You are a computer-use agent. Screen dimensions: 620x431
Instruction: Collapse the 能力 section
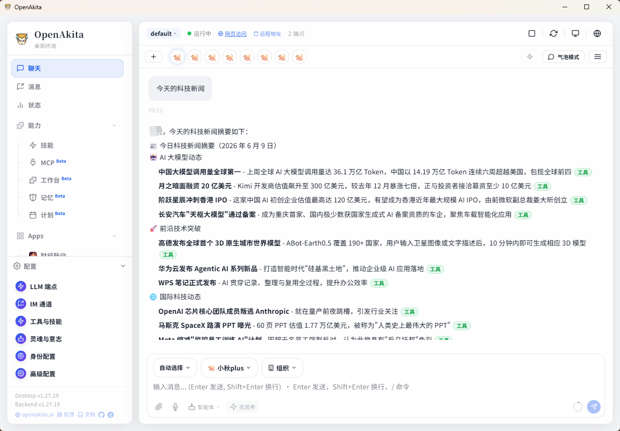tap(67, 125)
